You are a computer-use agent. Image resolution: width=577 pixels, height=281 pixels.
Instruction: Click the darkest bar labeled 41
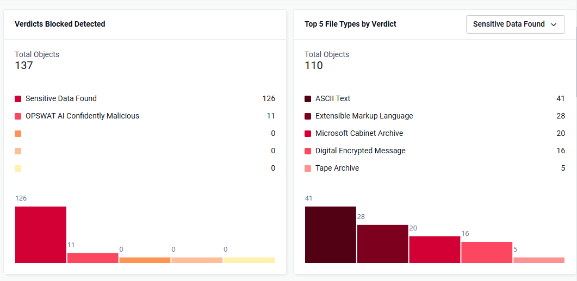pos(331,235)
